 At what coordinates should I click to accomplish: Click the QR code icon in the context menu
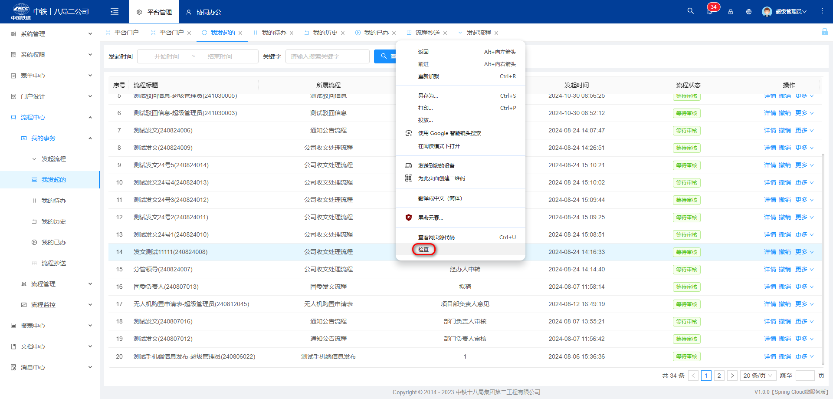pyautogui.click(x=408, y=178)
